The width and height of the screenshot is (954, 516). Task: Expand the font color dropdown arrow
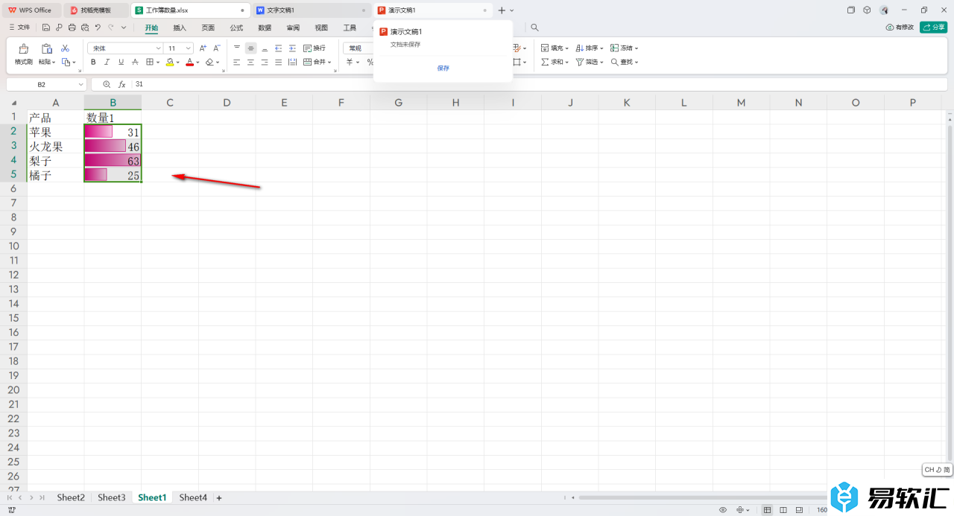click(x=198, y=63)
